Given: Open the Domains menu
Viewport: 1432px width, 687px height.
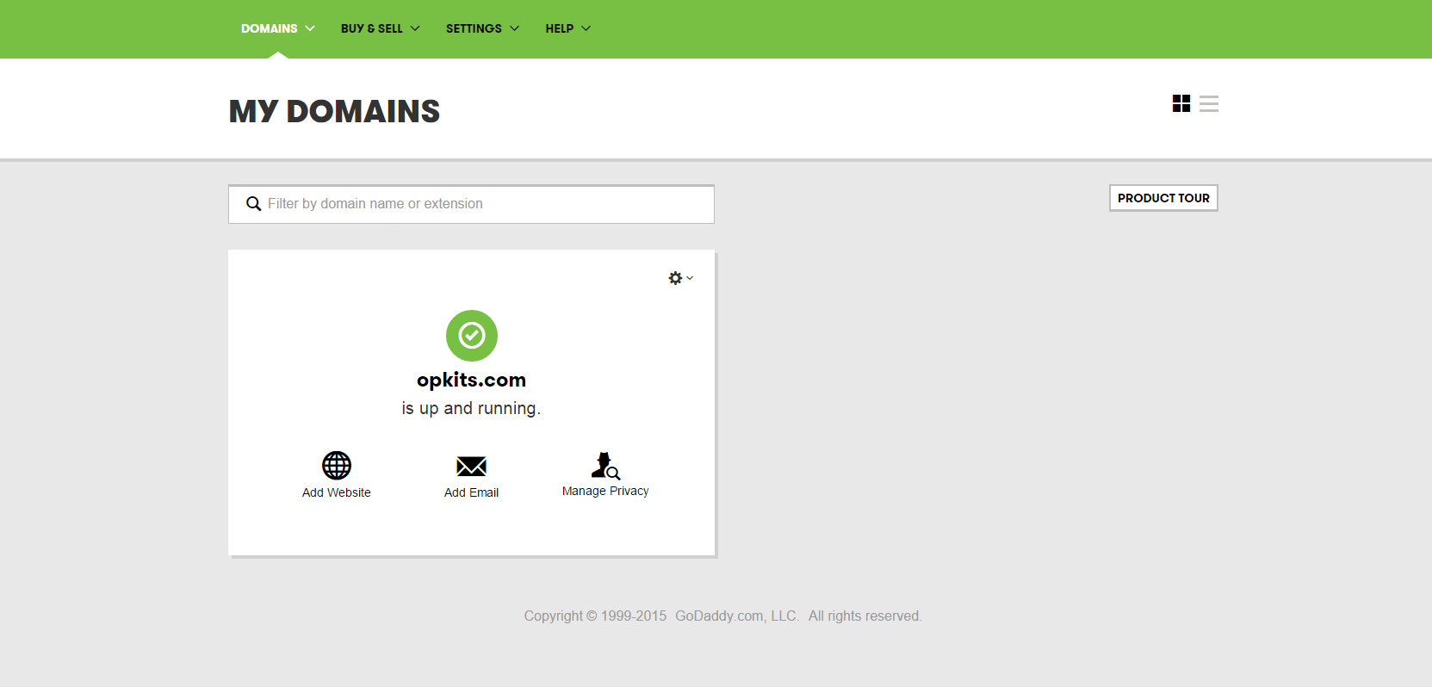Looking at the screenshot, I should tap(278, 28).
